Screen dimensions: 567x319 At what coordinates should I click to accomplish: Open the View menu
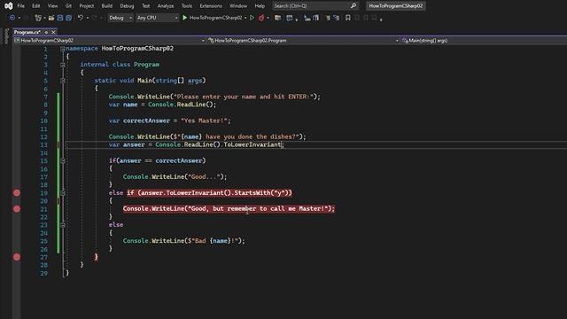coord(52,6)
